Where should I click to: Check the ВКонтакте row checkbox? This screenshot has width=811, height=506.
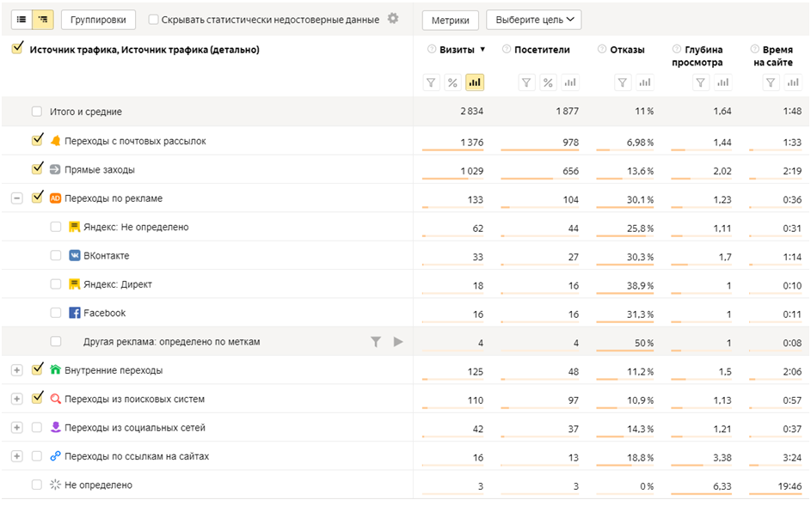click(x=56, y=256)
